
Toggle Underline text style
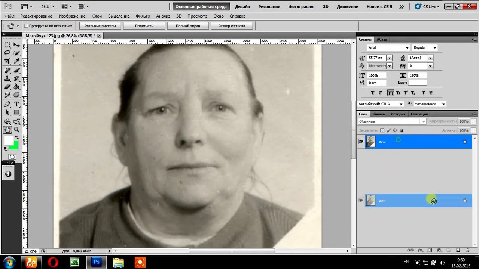coord(424,93)
